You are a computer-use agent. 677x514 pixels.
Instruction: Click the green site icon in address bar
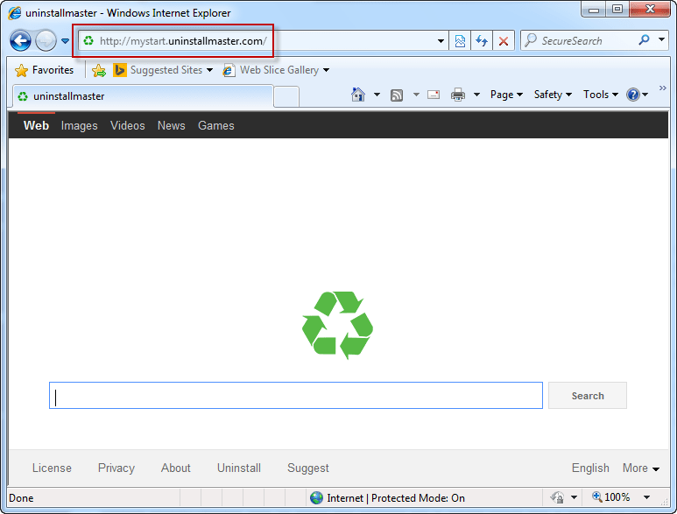click(x=88, y=41)
